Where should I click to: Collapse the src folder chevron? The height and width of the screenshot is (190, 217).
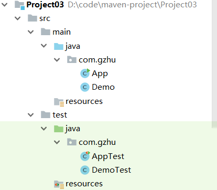coord(18,18)
